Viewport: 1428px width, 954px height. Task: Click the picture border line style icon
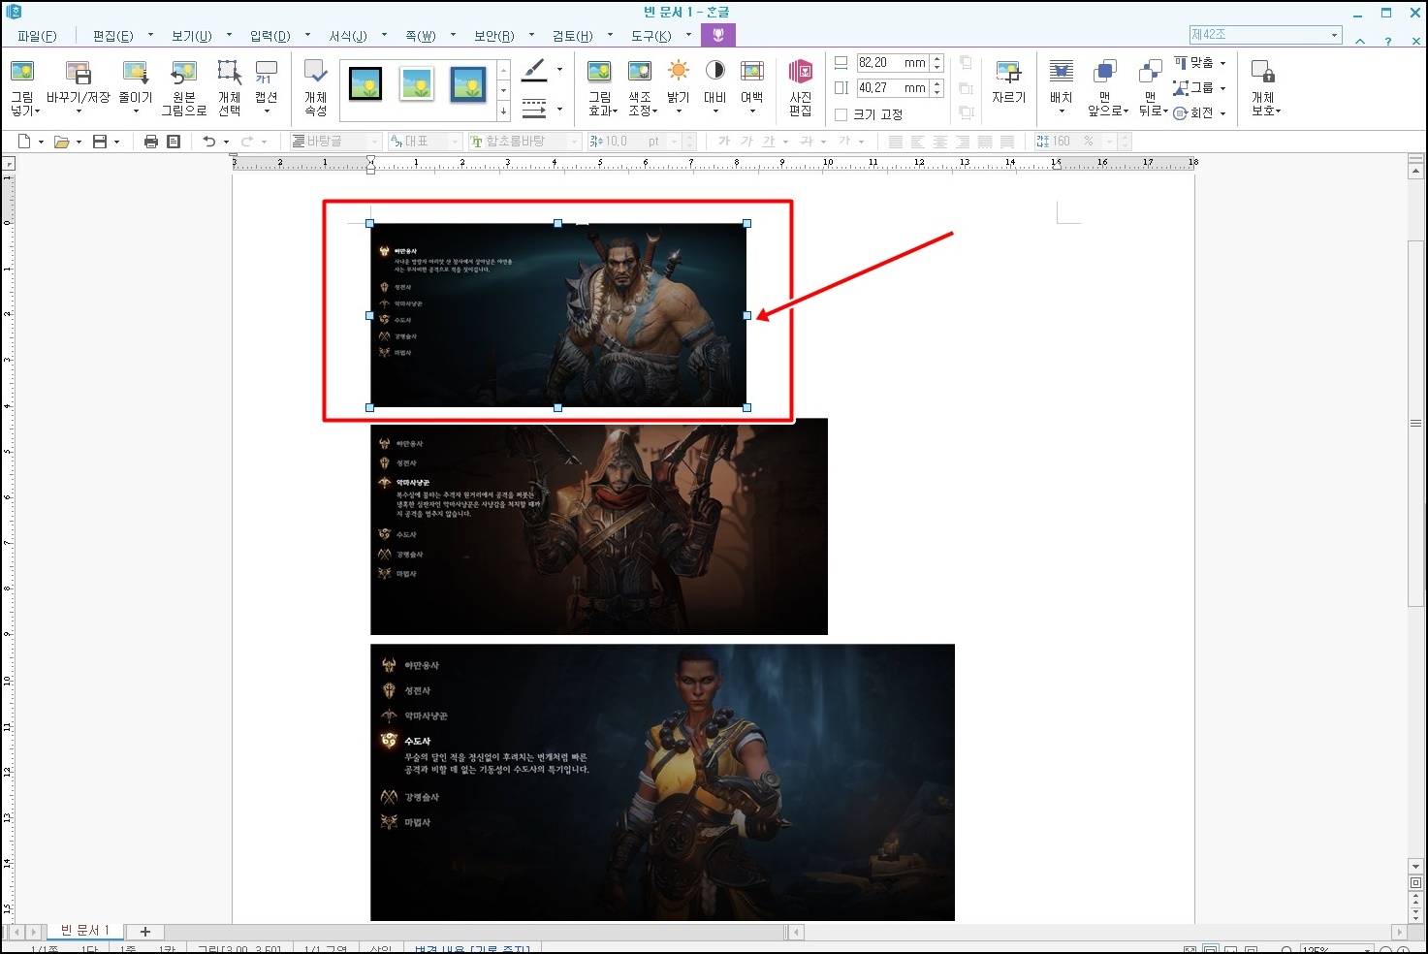[x=534, y=108]
